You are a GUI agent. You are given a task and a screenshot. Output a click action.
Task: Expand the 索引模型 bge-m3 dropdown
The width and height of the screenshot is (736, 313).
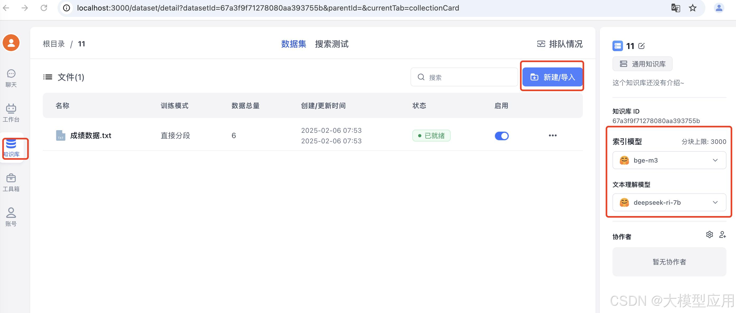click(669, 160)
